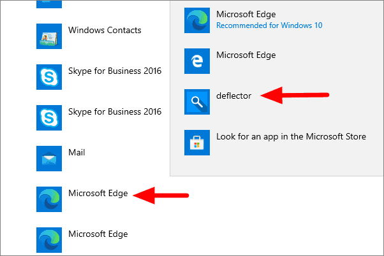Select the Mail envelope icon
Image resolution: width=384 pixels, height=256 pixels.
[x=49, y=159]
